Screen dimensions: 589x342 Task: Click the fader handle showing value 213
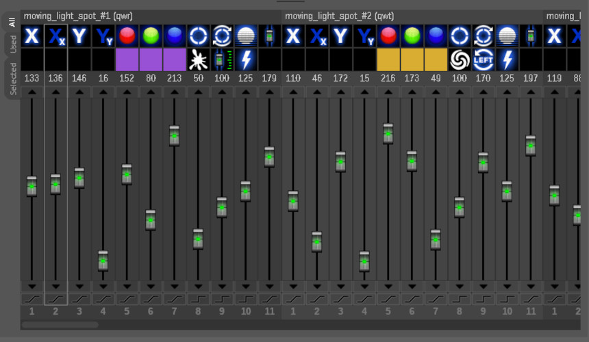tap(174, 135)
